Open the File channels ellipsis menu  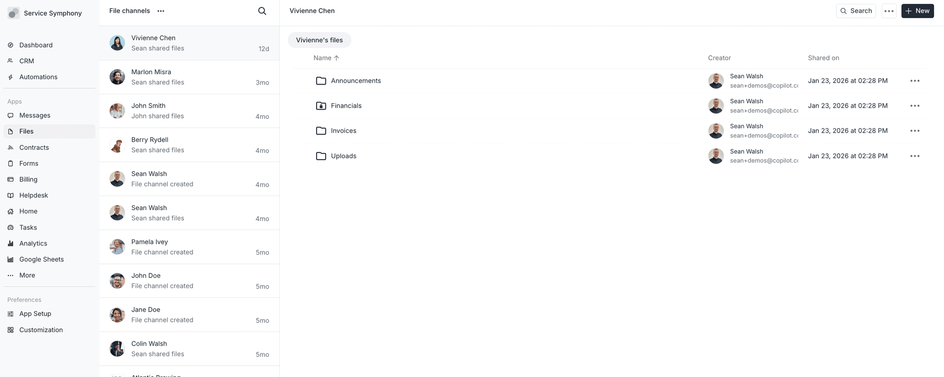pos(160,10)
